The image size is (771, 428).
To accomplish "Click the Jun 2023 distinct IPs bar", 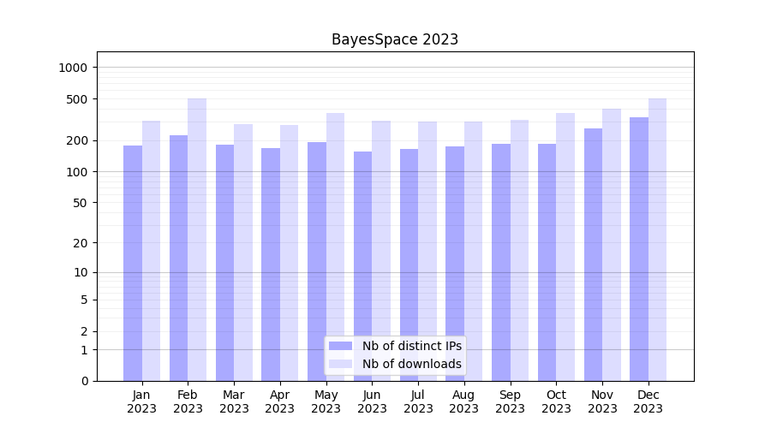I will pos(363,265).
